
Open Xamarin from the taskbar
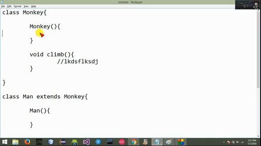(98, 142)
